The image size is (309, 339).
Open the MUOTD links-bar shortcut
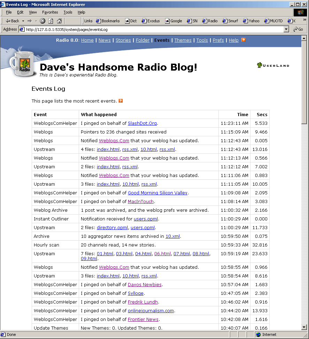point(273,21)
